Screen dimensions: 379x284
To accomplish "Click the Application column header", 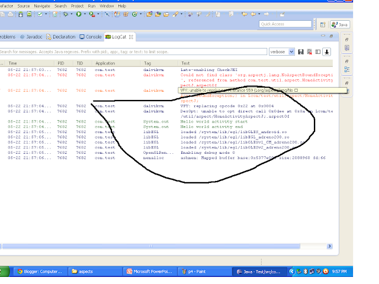I will (117, 63).
